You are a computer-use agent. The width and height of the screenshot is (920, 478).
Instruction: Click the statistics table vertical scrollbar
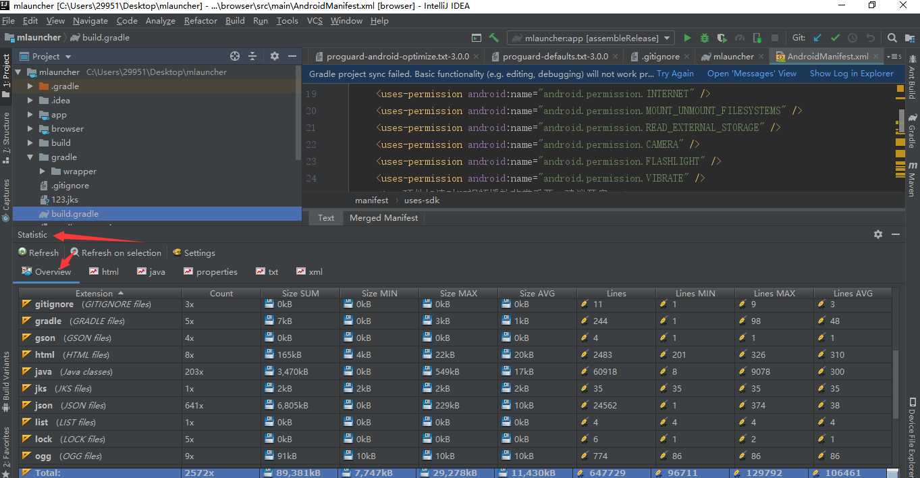[896, 383]
